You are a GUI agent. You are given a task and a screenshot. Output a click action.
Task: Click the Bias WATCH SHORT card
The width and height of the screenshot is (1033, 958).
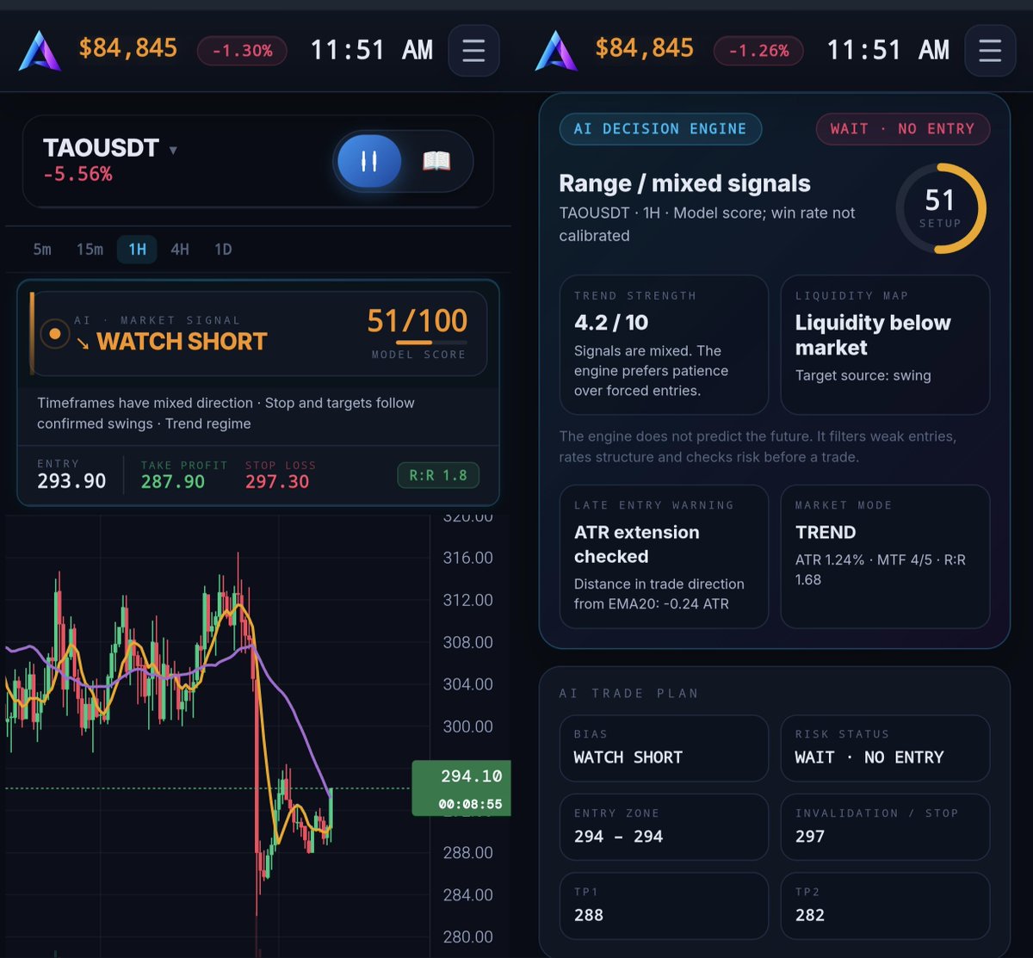(664, 748)
